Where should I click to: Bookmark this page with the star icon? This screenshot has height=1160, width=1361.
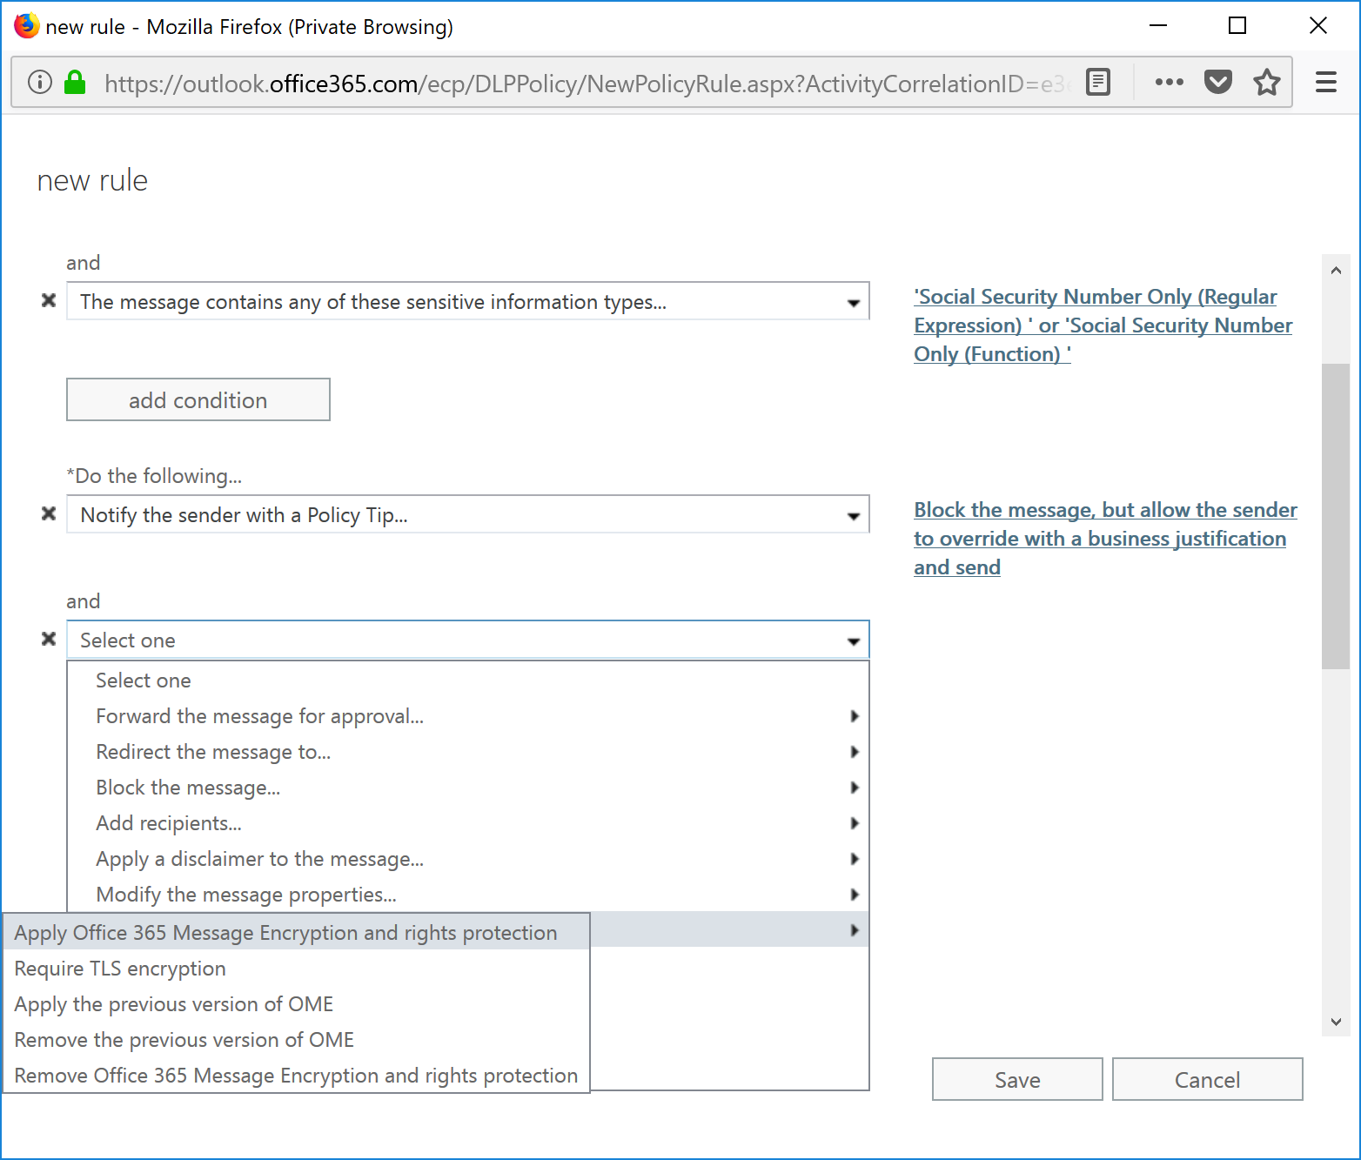(x=1266, y=83)
